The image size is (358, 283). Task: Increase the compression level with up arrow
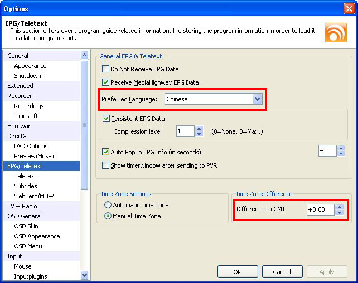(x=199, y=129)
